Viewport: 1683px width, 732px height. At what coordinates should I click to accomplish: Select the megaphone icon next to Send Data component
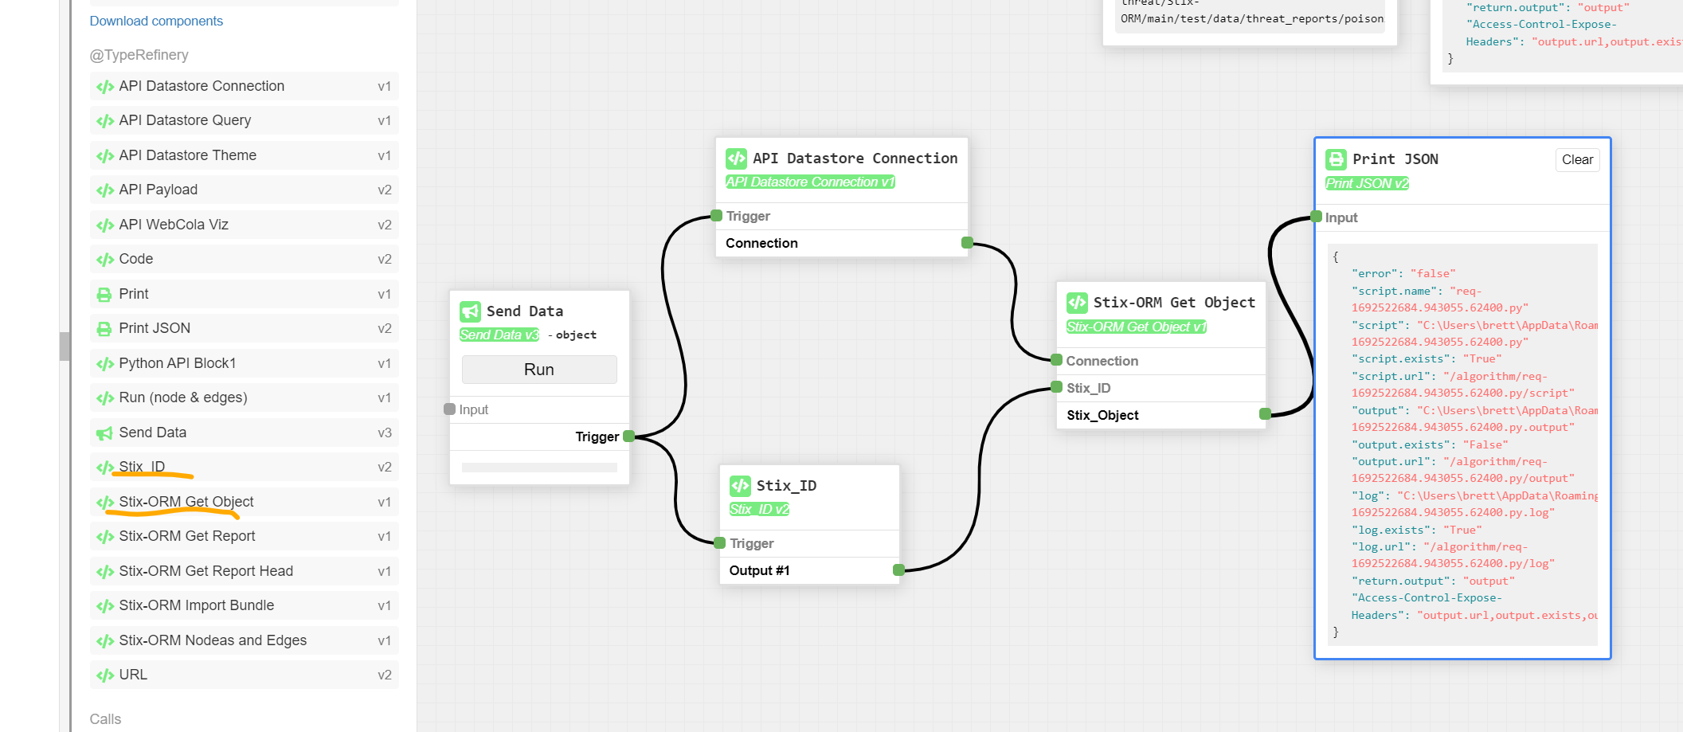104,433
